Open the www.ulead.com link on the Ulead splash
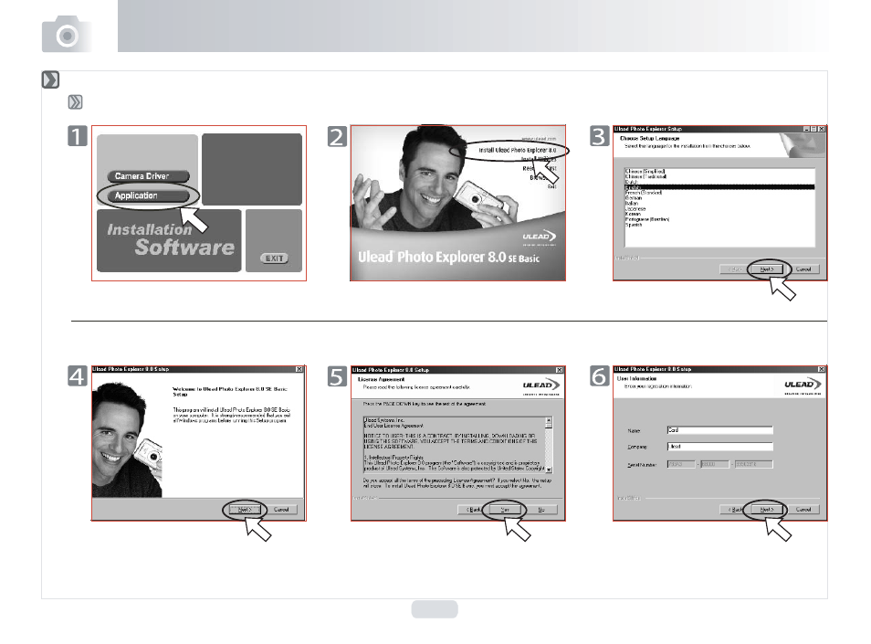Viewport: 871px width, 644px height. tap(539, 139)
